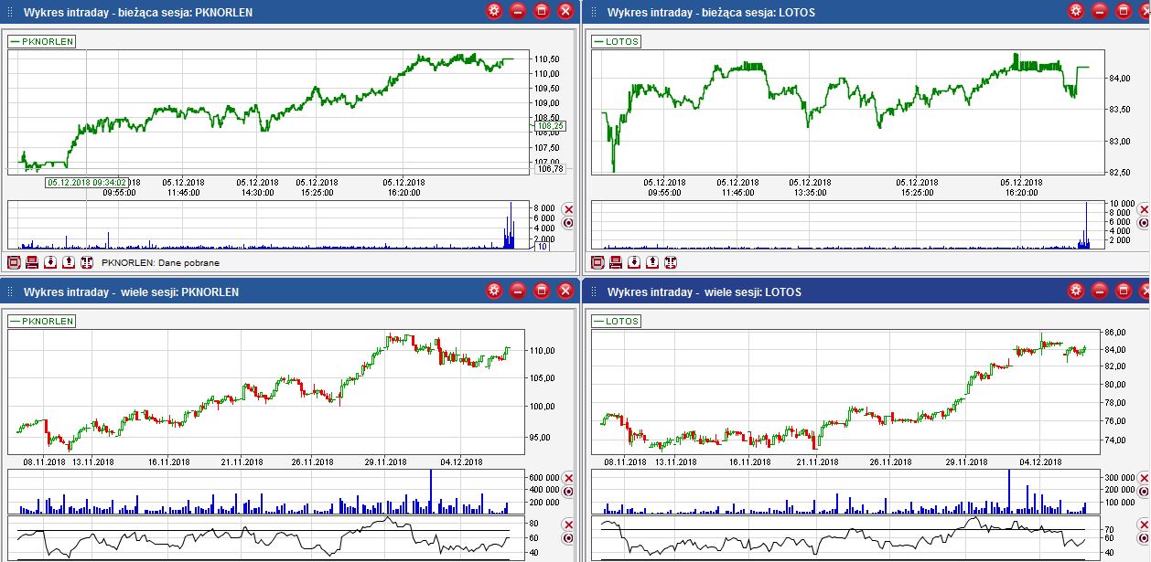
Task: Click the volume value box '10' in PKNORLEN panel
Action: 543,247
